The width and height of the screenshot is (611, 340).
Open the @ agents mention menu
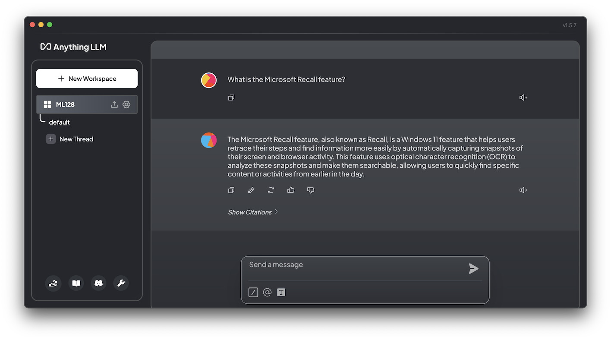pyautogui.click(x=267, y=293)
